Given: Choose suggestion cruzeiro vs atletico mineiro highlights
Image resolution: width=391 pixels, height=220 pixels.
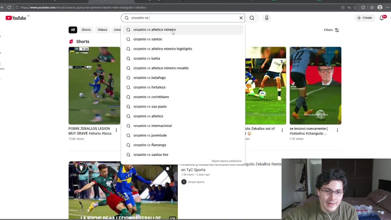Looking at the screenshot, I should coord(183,49).
